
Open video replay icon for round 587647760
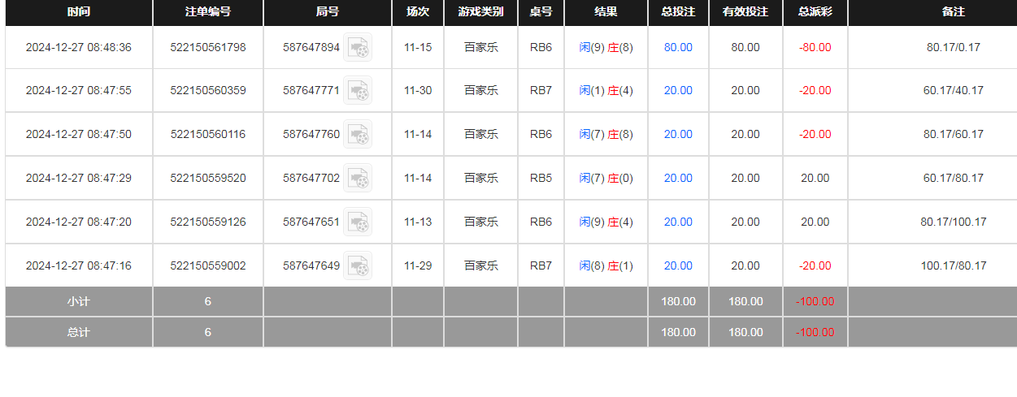[x=358, y=135]
